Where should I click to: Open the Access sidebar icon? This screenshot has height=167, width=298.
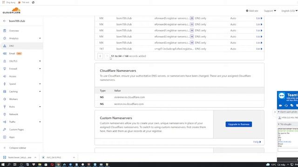tap(5, 76)
